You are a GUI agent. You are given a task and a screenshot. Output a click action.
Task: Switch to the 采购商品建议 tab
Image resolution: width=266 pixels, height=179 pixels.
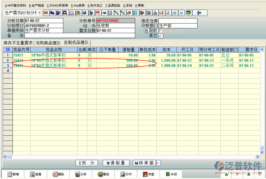coord(48,42)
